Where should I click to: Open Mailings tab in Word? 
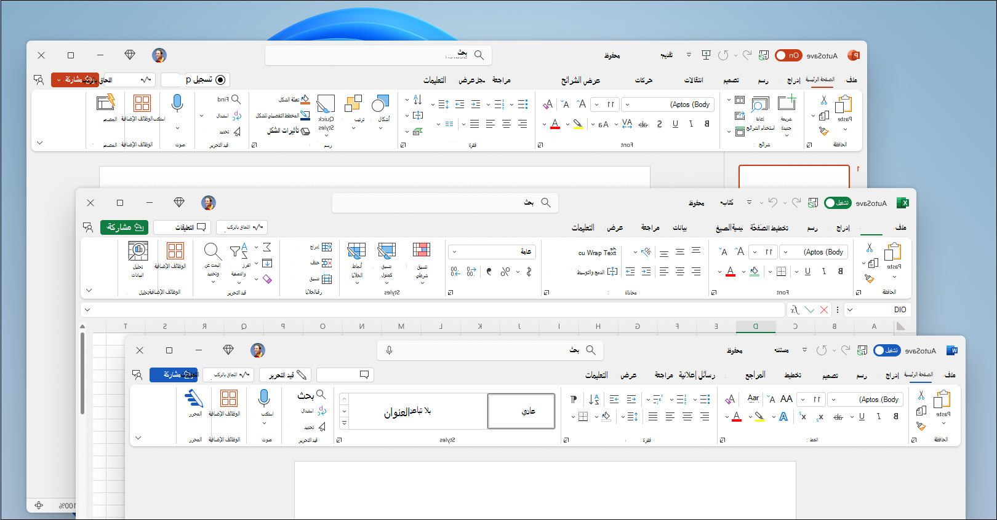tap(697, 375)
